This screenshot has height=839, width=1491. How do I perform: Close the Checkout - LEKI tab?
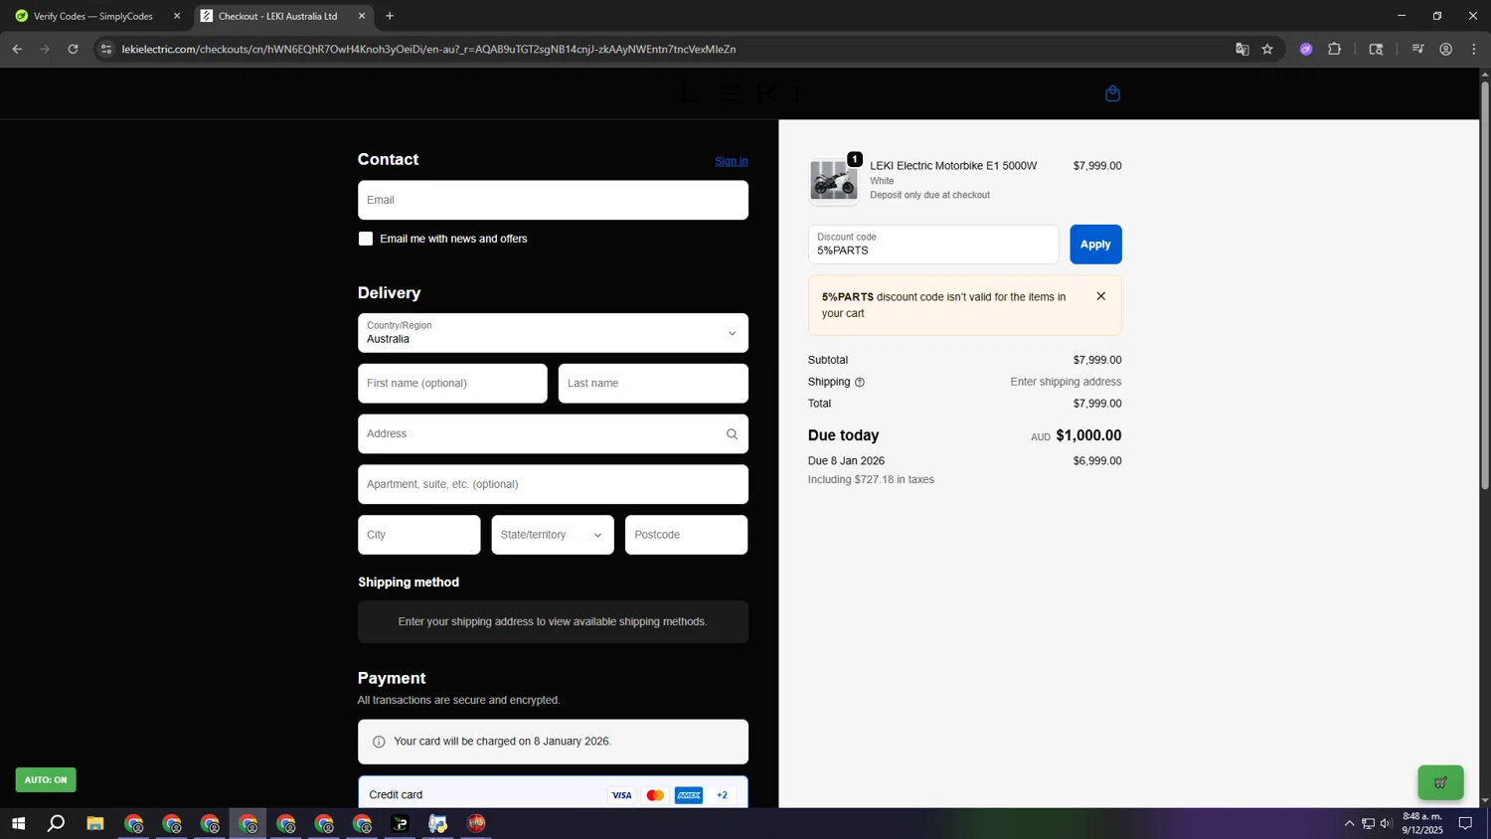(362, 16)
